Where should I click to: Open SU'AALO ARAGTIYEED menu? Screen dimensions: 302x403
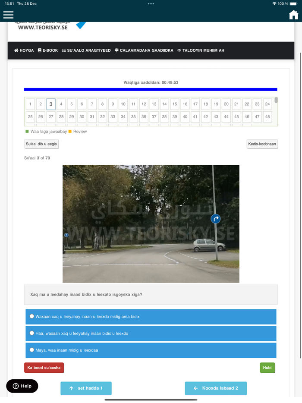point(86,50)
